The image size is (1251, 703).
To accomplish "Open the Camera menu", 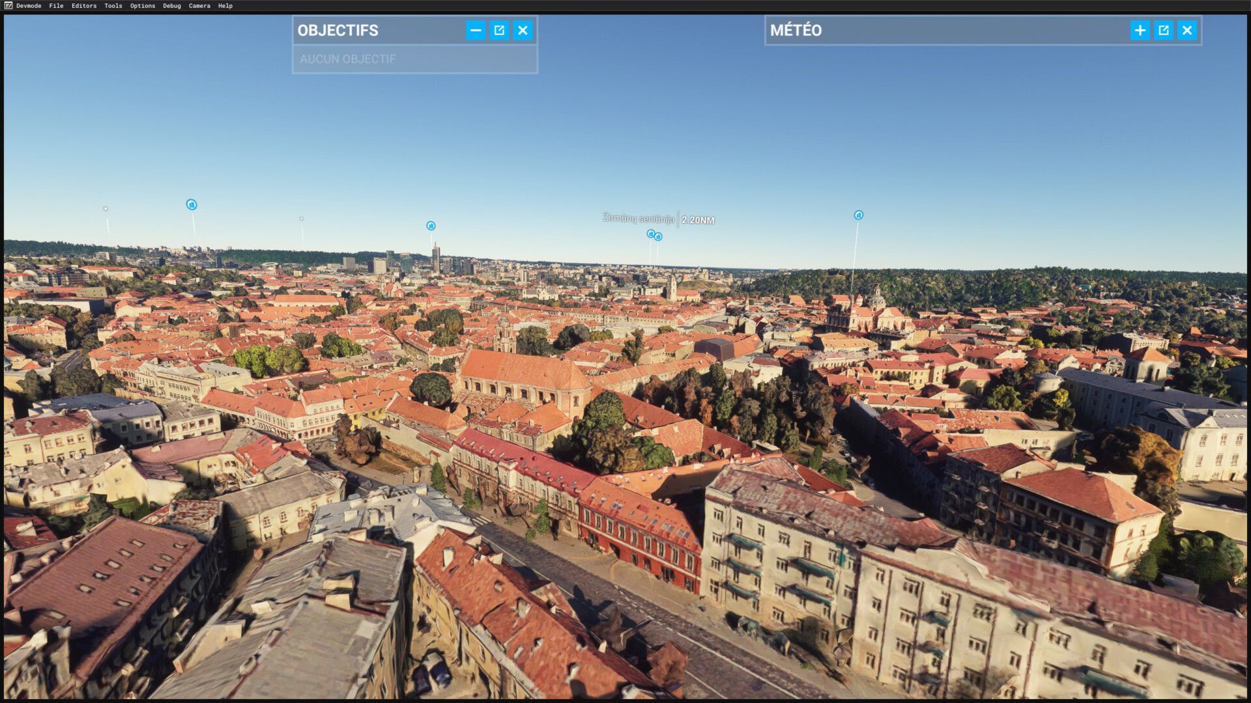I will 199,6.
